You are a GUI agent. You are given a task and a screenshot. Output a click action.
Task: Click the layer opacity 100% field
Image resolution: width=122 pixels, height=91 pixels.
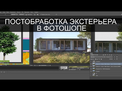pyautogui.click(x=115, y=57)
